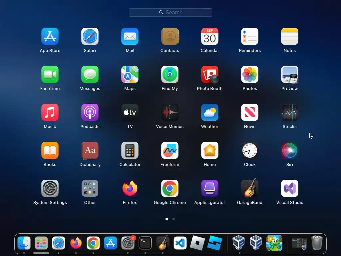Click the Launchpad Search field
The height and width of the screenshot is (256, 341).
[x=170, y=12]
